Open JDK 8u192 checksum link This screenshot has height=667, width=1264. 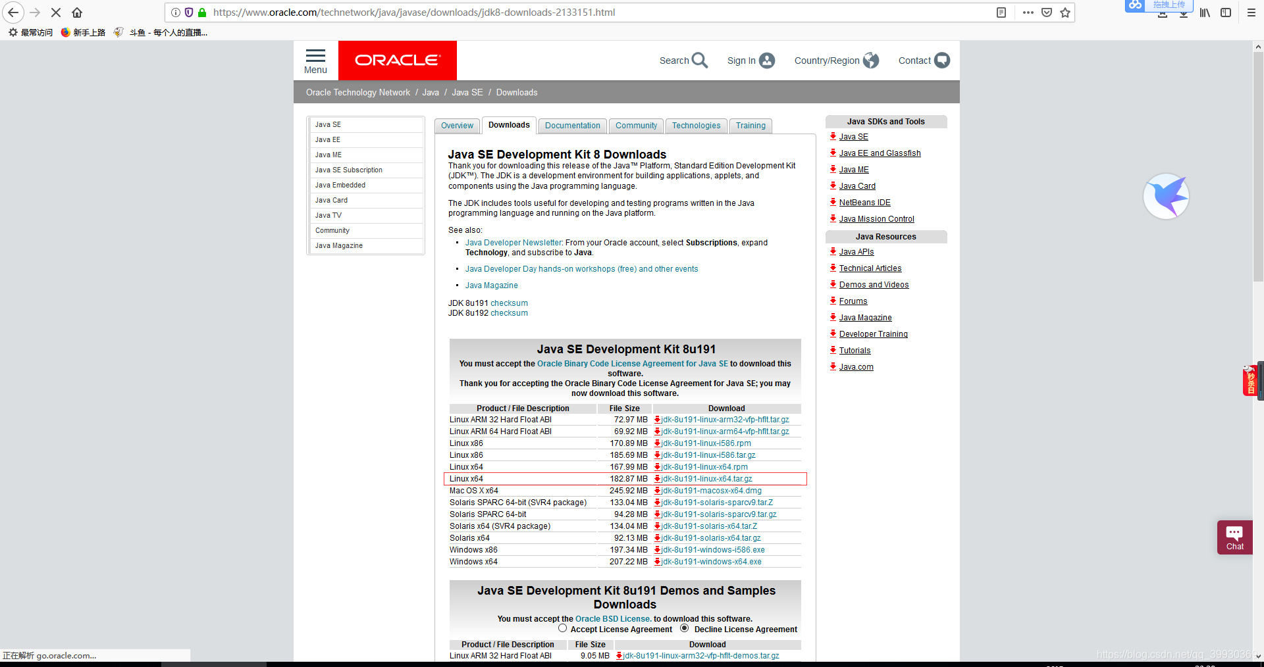[509, 313]
